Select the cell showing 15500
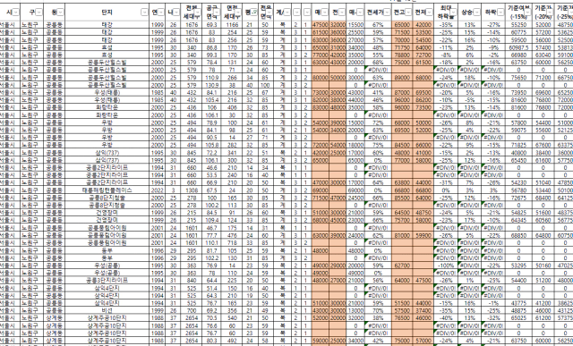The width and height of the screenshot is (573, 346). 355,25
